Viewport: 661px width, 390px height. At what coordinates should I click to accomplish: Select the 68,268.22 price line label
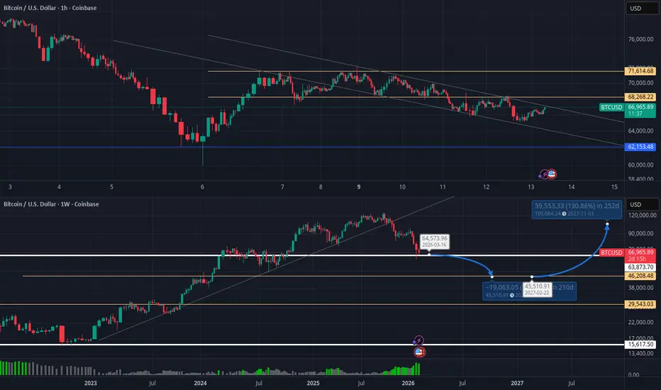point(640,97)
